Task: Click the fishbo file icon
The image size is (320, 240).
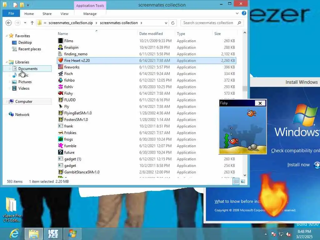Action: (x=60, y=80)
